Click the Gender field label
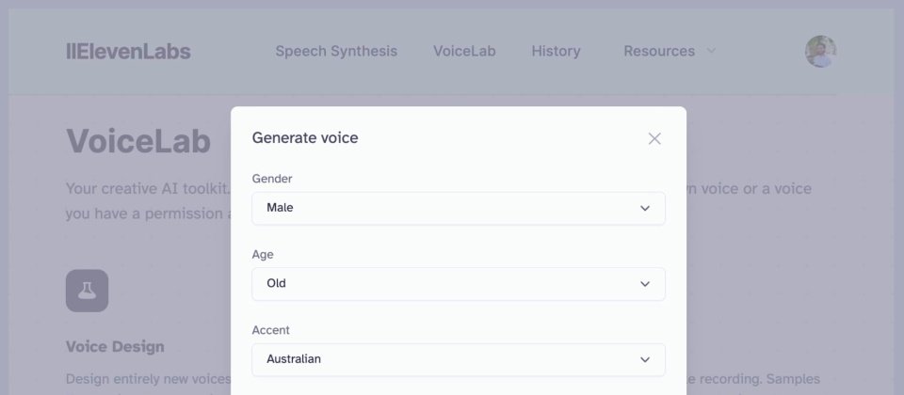This screenshot has height=395, width=904. 273,179
